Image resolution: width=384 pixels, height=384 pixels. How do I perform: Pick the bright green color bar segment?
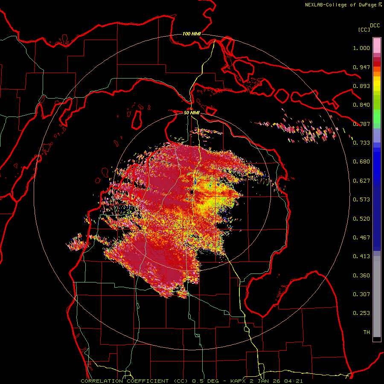tap(377, 116)
